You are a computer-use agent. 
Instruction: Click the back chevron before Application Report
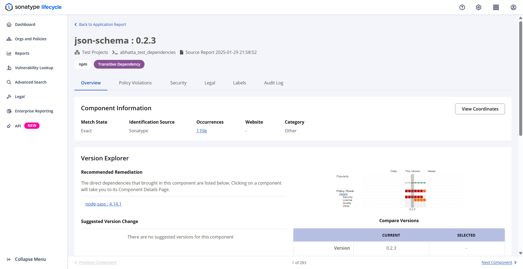[76, 25]
